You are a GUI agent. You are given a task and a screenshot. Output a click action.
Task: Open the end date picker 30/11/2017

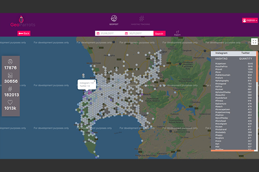(139, 34)
